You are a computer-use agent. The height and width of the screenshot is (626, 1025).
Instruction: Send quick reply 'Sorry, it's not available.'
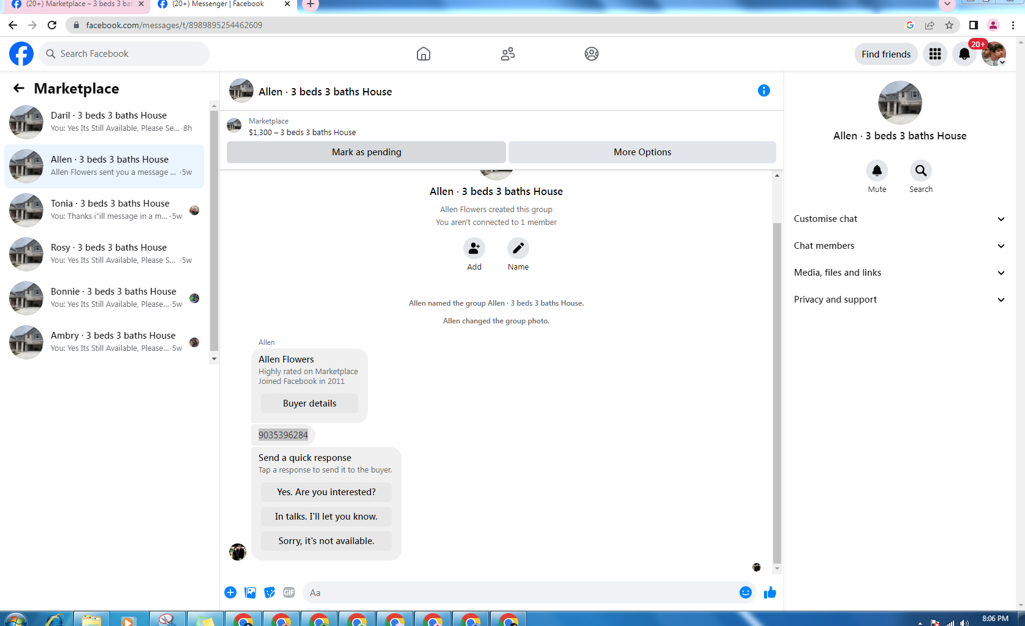coord(326,541)
